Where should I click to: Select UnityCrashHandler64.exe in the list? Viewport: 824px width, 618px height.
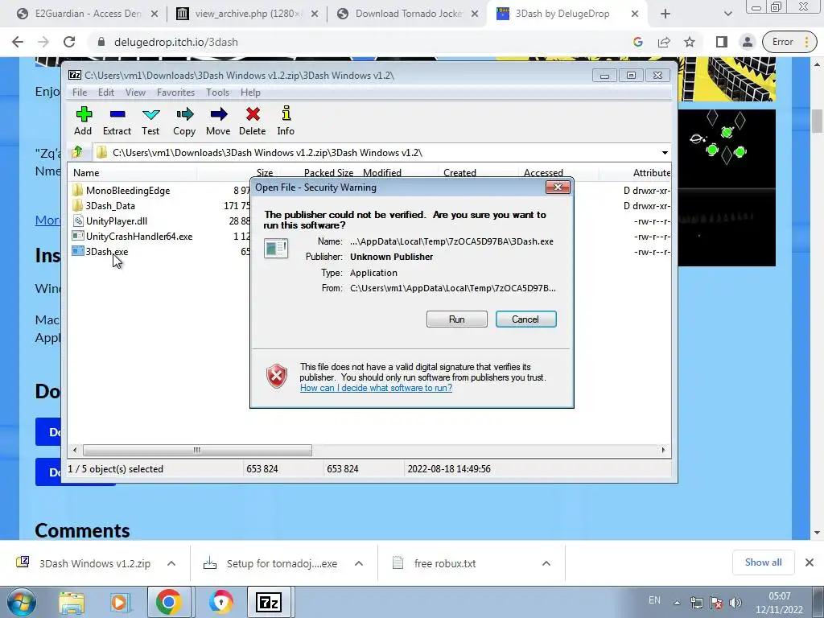(x=139, y=237)
